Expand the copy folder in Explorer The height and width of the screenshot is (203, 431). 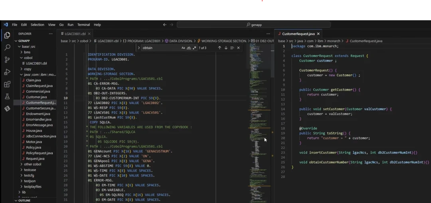[x=28, y=69]
